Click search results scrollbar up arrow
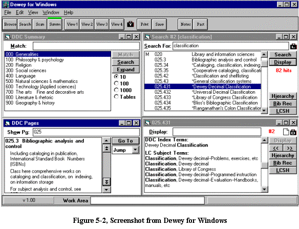This screenshot has width=299, height=229. click(264, 54)
